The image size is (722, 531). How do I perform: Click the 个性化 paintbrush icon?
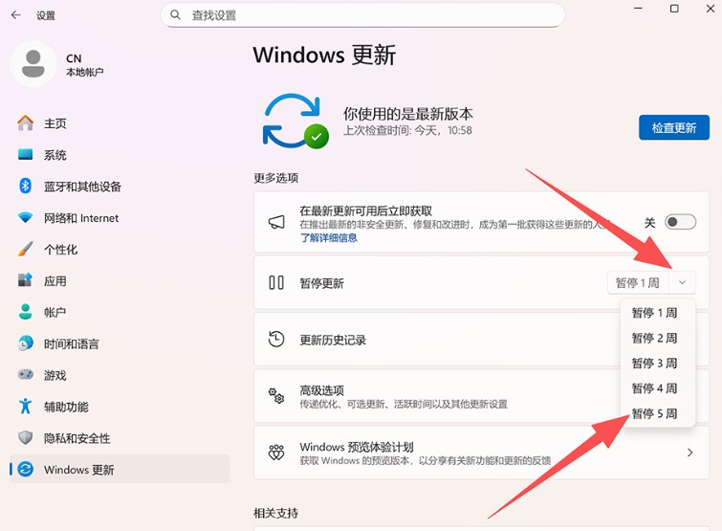(x=26, y=250)
